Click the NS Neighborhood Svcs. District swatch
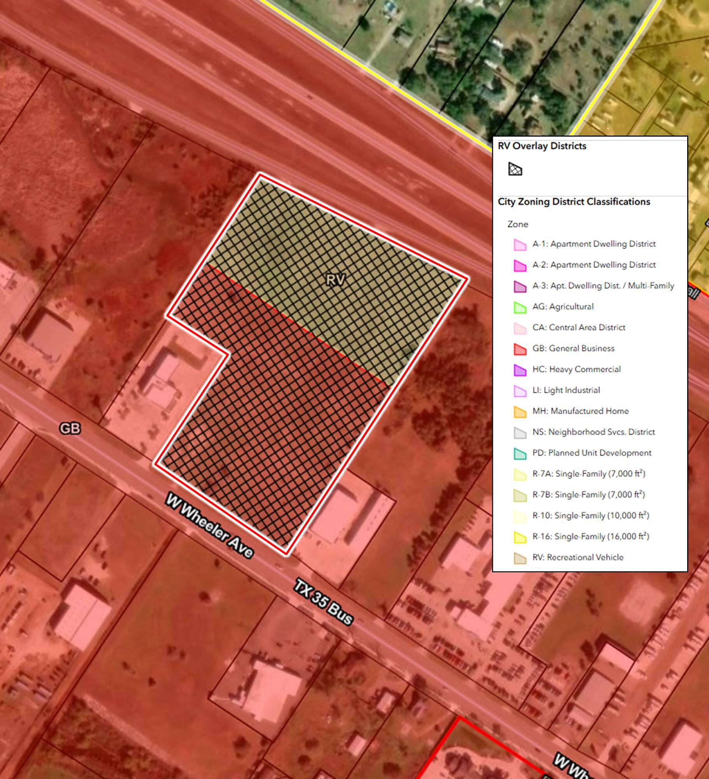 (520, 433)
